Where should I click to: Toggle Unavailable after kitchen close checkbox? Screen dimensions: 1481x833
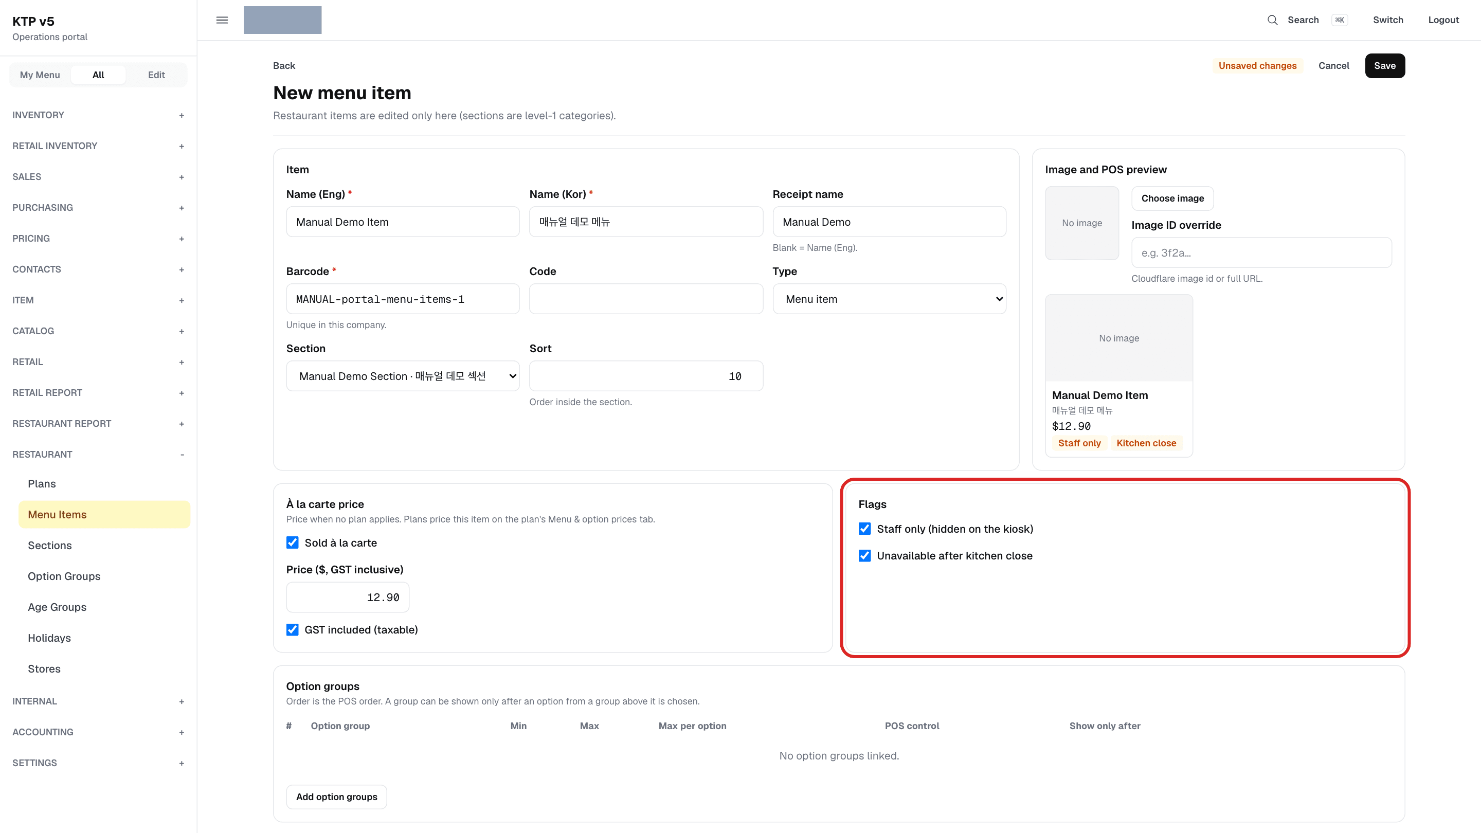(864, 556)
